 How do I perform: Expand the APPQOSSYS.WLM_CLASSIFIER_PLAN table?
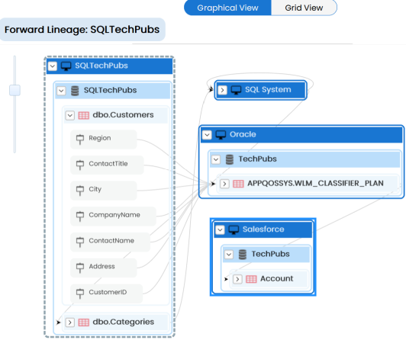(224, 184)
